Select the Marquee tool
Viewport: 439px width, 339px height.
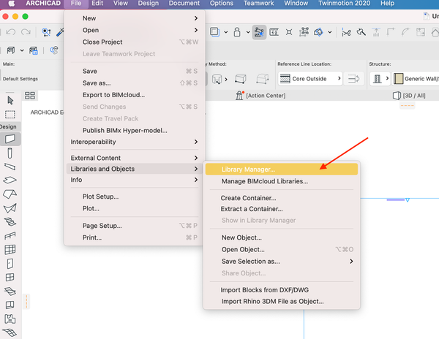coord(10,114)
